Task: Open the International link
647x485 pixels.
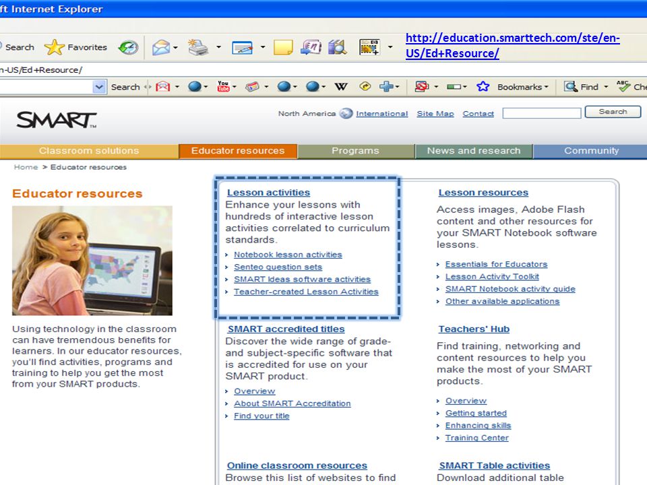Action: (381, 114)
